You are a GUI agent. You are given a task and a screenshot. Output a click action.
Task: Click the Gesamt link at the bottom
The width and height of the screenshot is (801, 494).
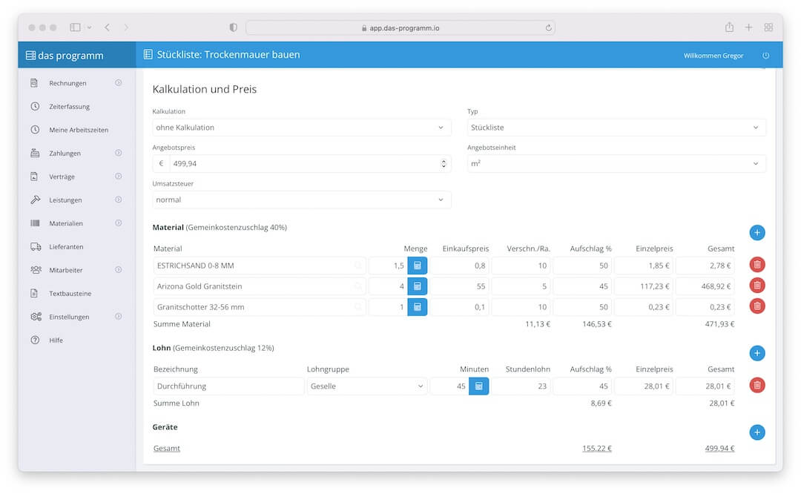coord(167,449)
